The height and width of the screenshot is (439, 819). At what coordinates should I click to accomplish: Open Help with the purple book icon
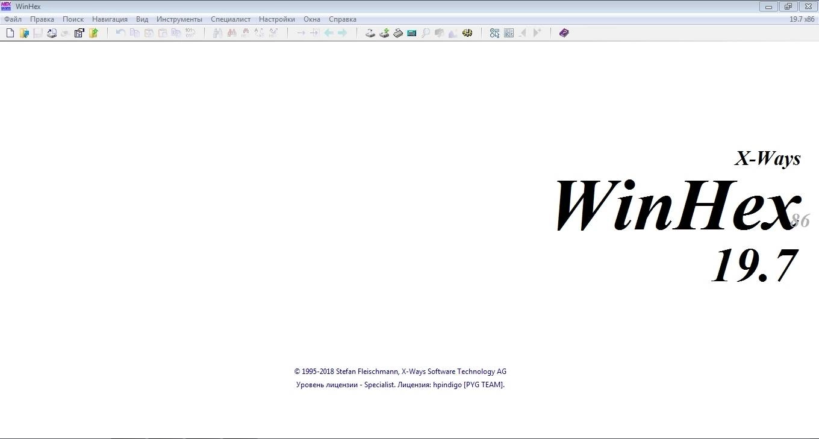click(x=564, y=33)
